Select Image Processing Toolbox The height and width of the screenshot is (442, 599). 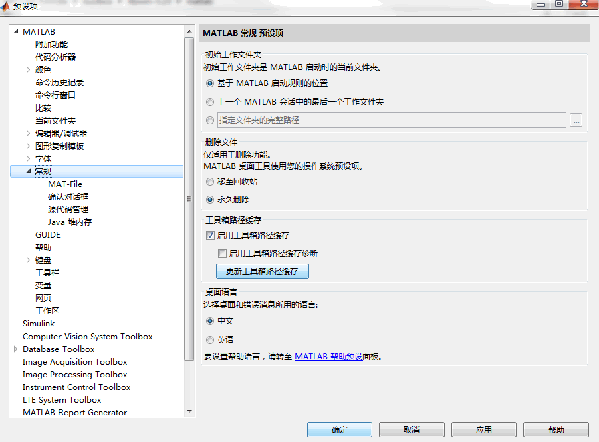[x=75, y=375]
